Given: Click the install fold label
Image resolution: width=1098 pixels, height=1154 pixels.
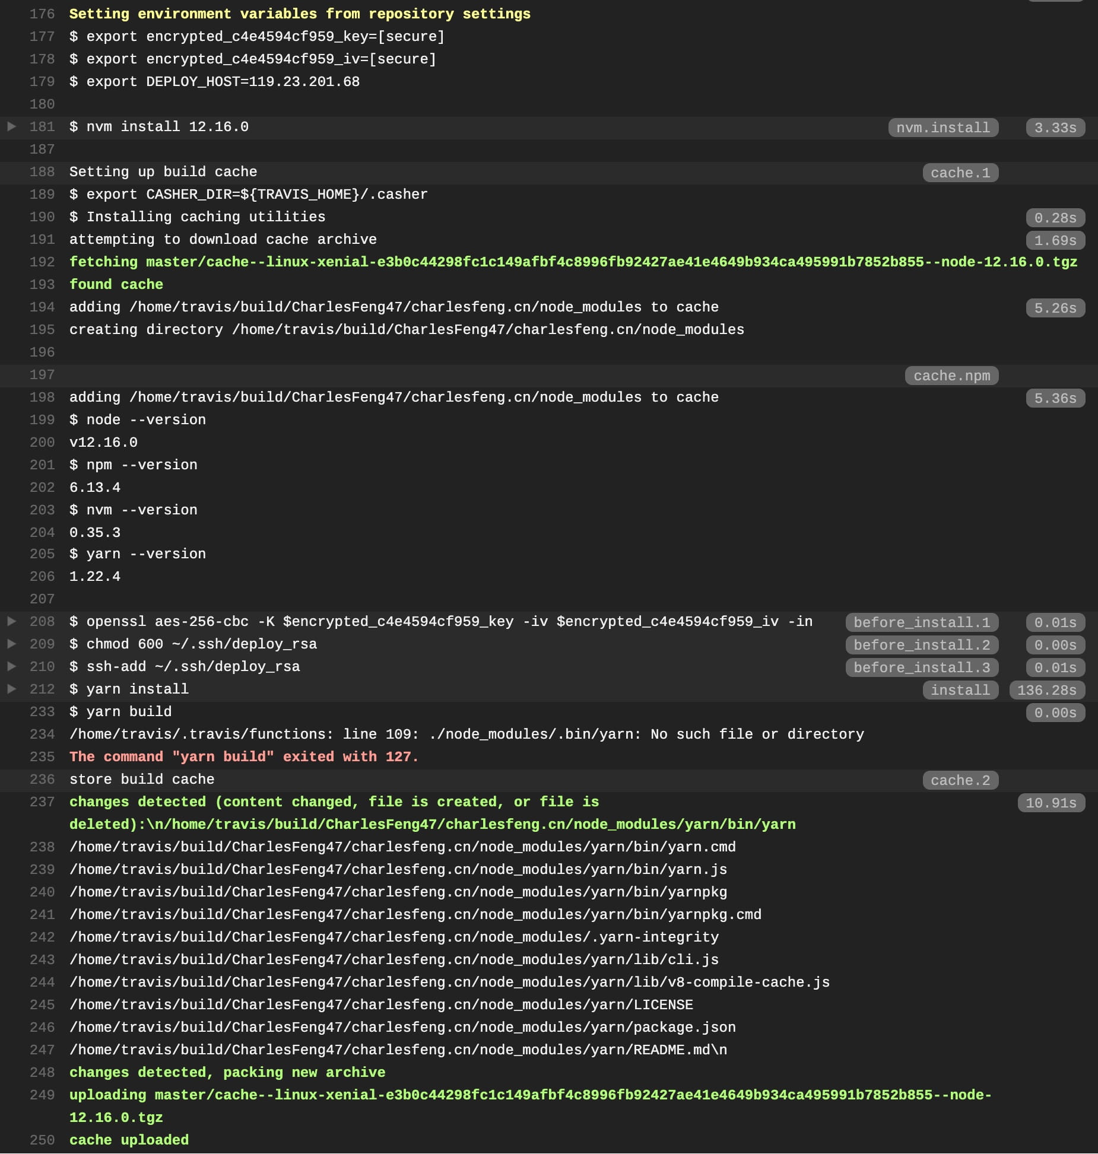Looking at the screenshot, I should pyautogui.click(x=960, y=690).
